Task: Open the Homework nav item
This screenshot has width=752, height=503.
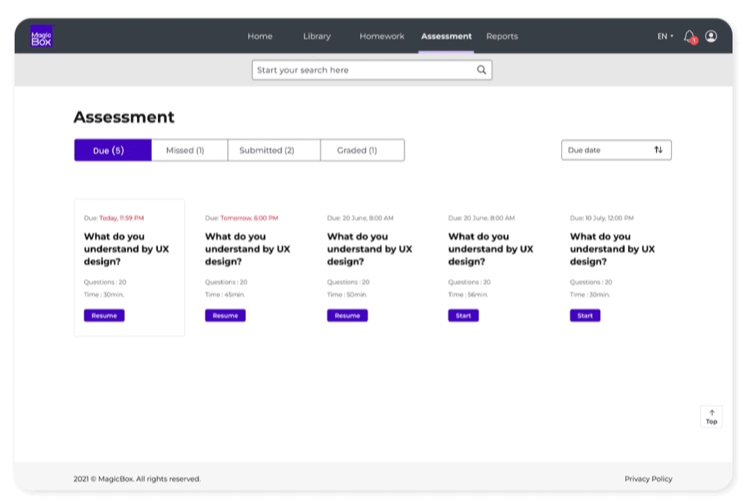Action: pos(382,36)
